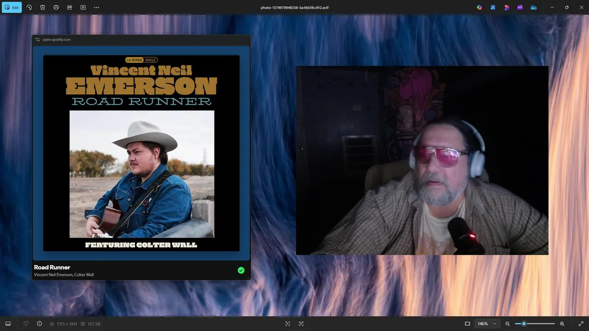
Task: Click the green saved checkmark in Spotify
Action: pyautogui.click(x=241, y=270)
